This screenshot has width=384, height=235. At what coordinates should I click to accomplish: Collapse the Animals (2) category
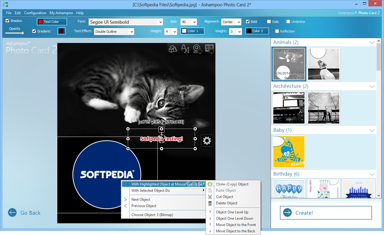click(372, 43)
